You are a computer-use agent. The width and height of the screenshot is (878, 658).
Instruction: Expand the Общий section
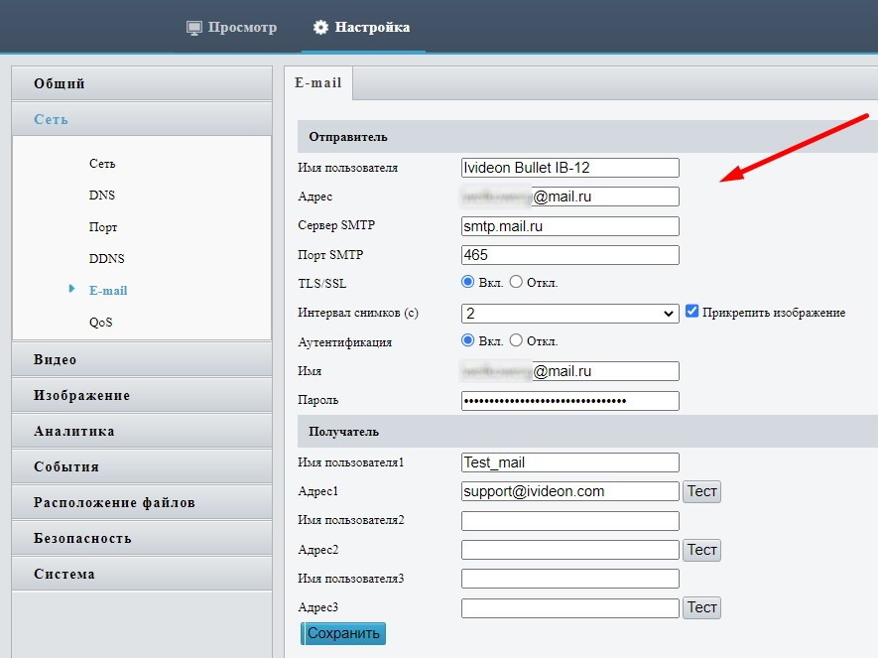click(142, 83)
